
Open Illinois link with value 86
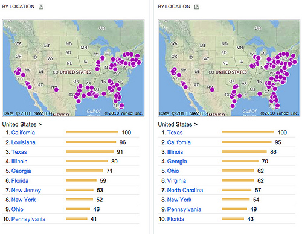pos(175,152)
